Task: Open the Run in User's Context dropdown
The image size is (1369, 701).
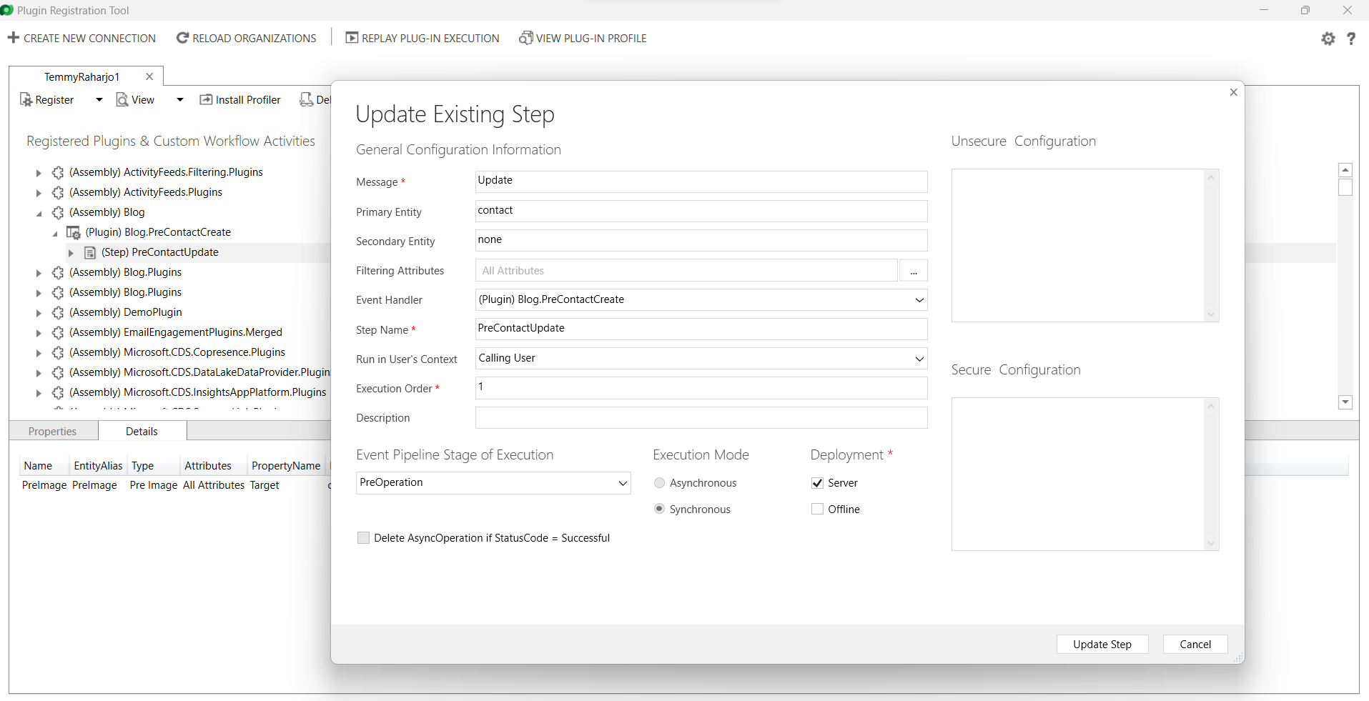Action: (x=919, y=358)
